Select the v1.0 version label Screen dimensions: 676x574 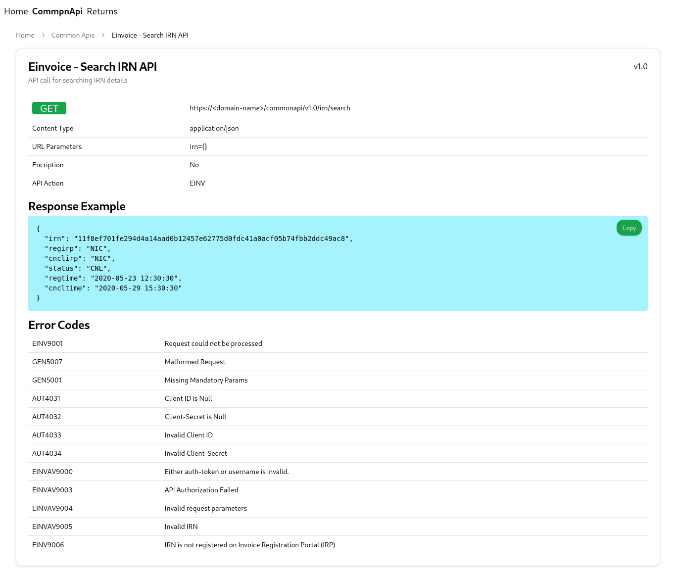point(640,66)
